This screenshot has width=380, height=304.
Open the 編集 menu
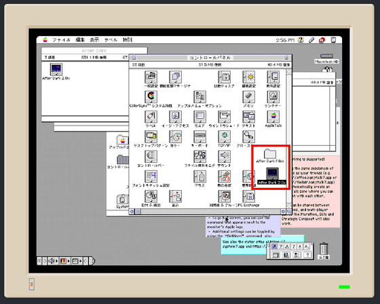80,40
